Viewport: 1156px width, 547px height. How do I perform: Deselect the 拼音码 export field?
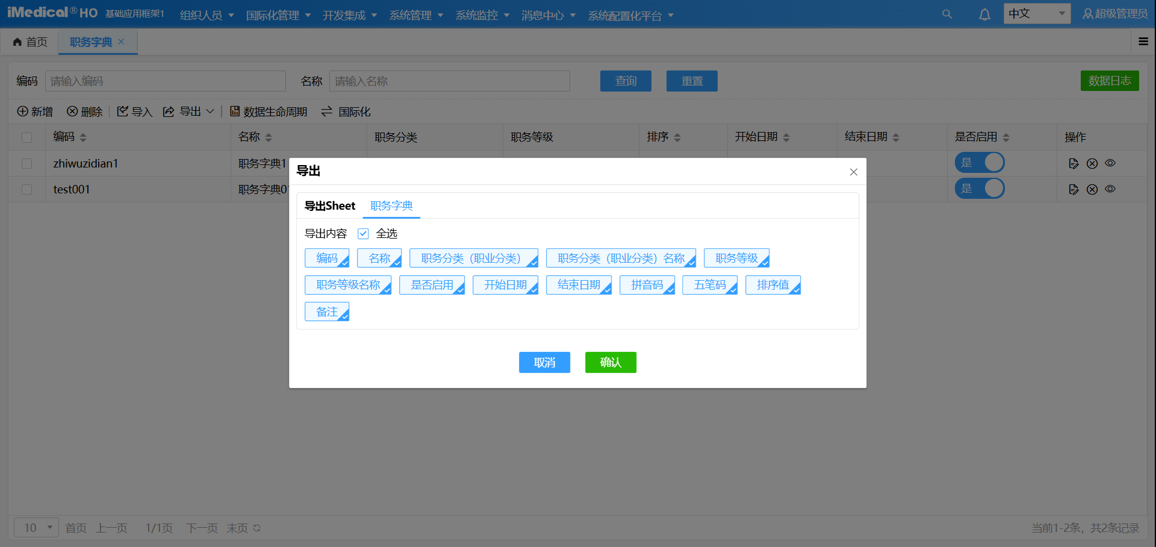[x=647, y=285]
